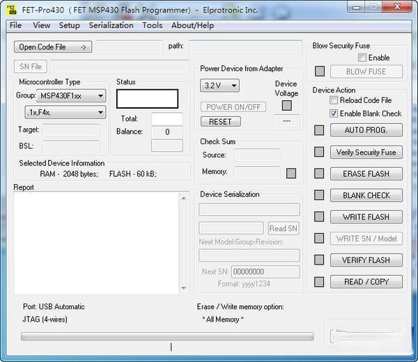The width and height of the screenshot is (418, 362).
Task: Click status indicator beside AUTO PROG. button
Action: pos(319,130)
